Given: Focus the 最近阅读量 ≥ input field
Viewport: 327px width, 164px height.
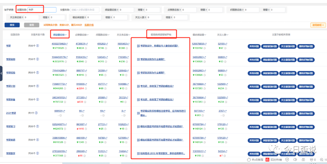Looking at the screenshot, I should pyautogui.click(x=94, y=18).
